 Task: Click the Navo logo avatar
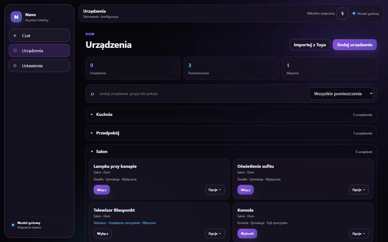pyautogui.click(x=16, y=17)
